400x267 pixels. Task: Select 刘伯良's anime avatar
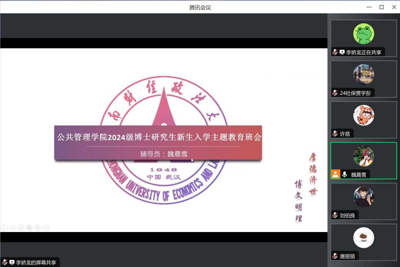(x=363, y=197)
